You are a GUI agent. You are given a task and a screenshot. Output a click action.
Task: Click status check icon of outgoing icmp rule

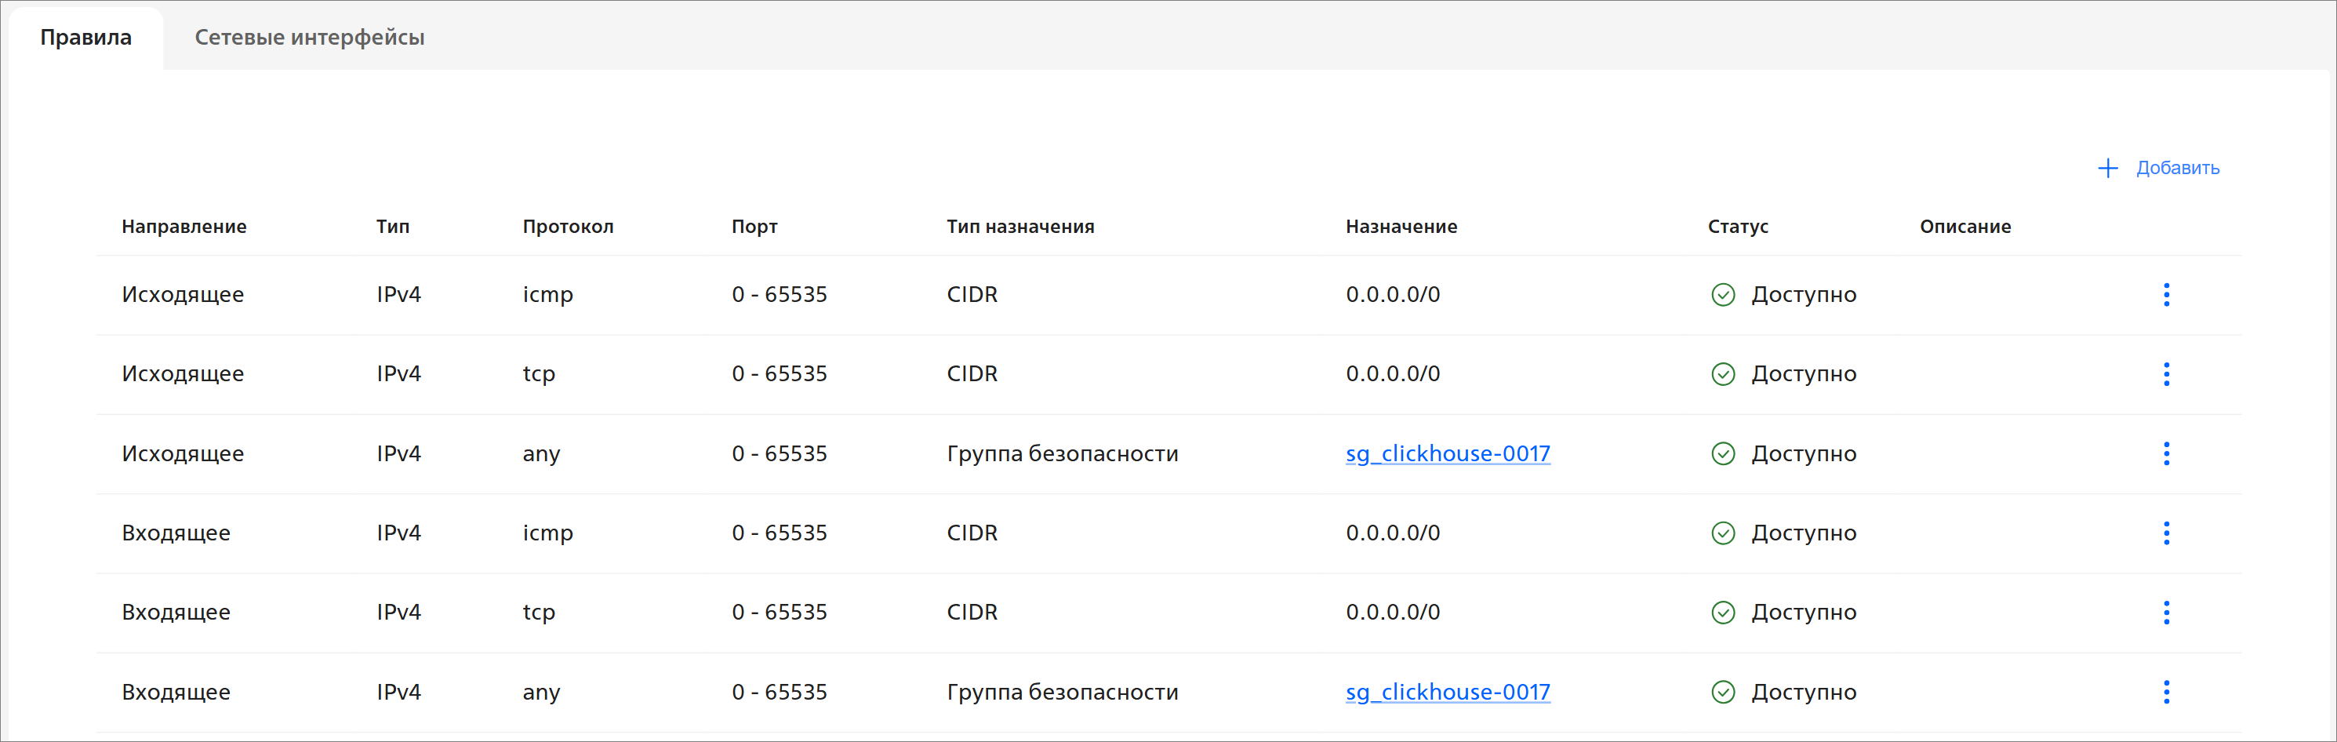(x=1722, y=295)
